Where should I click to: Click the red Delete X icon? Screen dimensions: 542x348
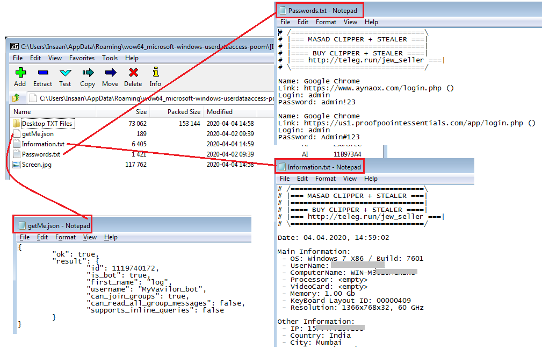(x=133, y=73)
